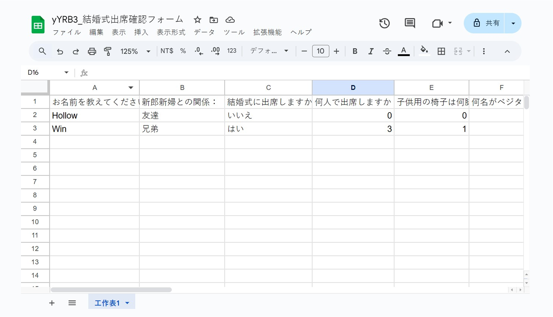Activate the paint format tool
The image size is (553, 317).
click(108, 51)
